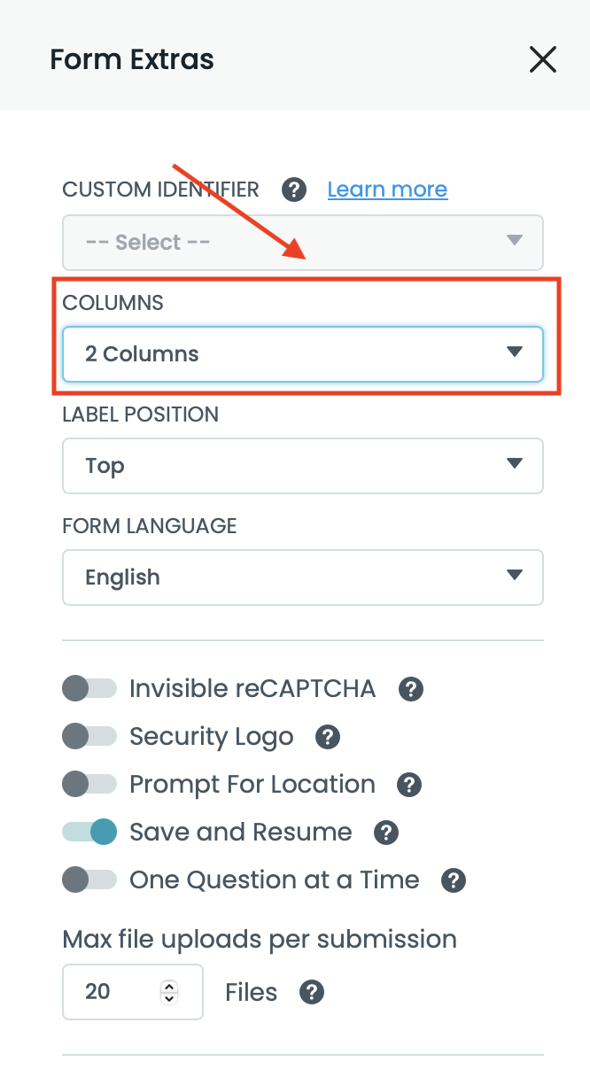Enable the Invisible reCAPTCHA toggle
This screenshot has width=590, height=1077.
pyautogui.click(x=89, y=689)
